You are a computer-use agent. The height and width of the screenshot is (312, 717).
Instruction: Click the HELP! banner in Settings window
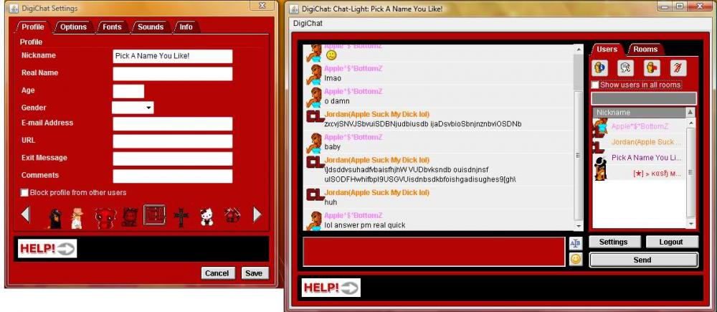pos(47,248)
